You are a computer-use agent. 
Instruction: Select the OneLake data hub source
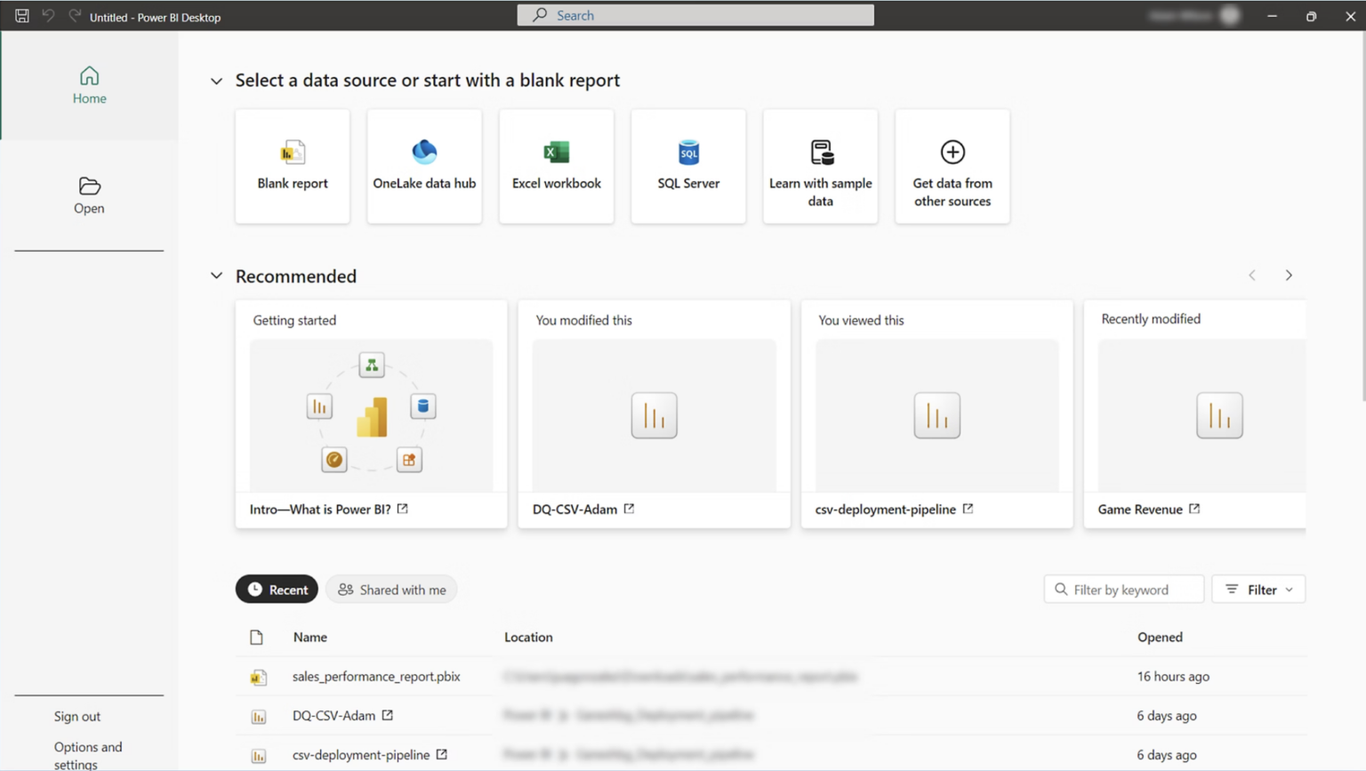pyautogui.click(x=424, y=166)
